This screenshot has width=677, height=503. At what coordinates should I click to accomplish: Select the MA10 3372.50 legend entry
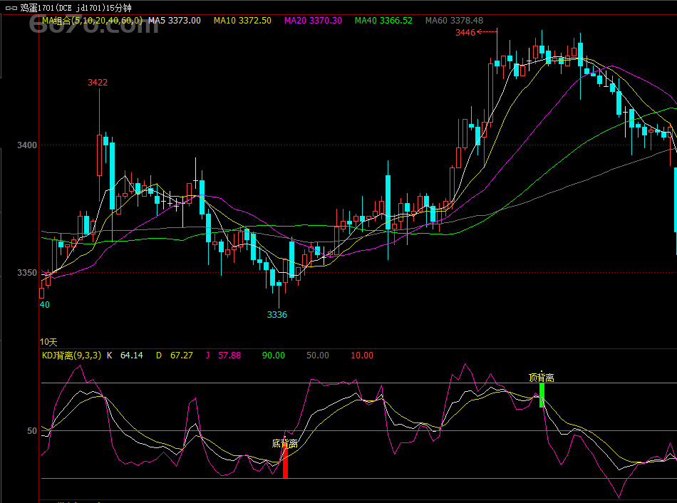pos(242,21)
